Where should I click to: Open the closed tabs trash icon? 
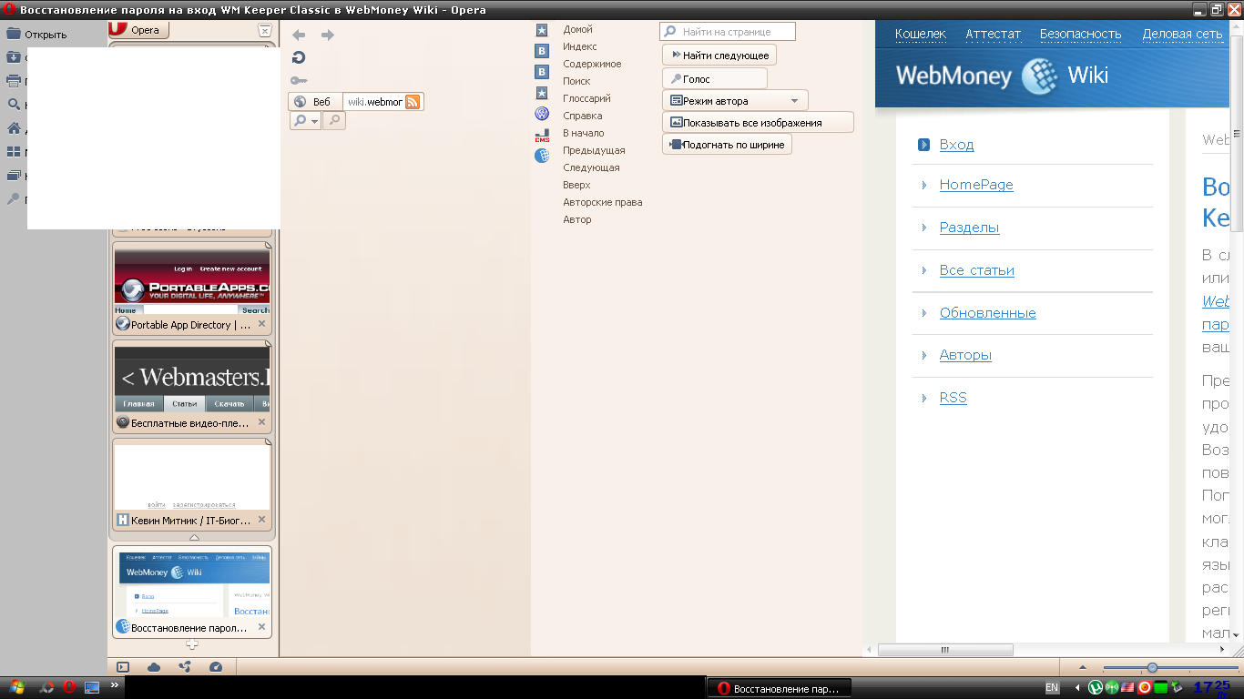[x=264, y=30]
